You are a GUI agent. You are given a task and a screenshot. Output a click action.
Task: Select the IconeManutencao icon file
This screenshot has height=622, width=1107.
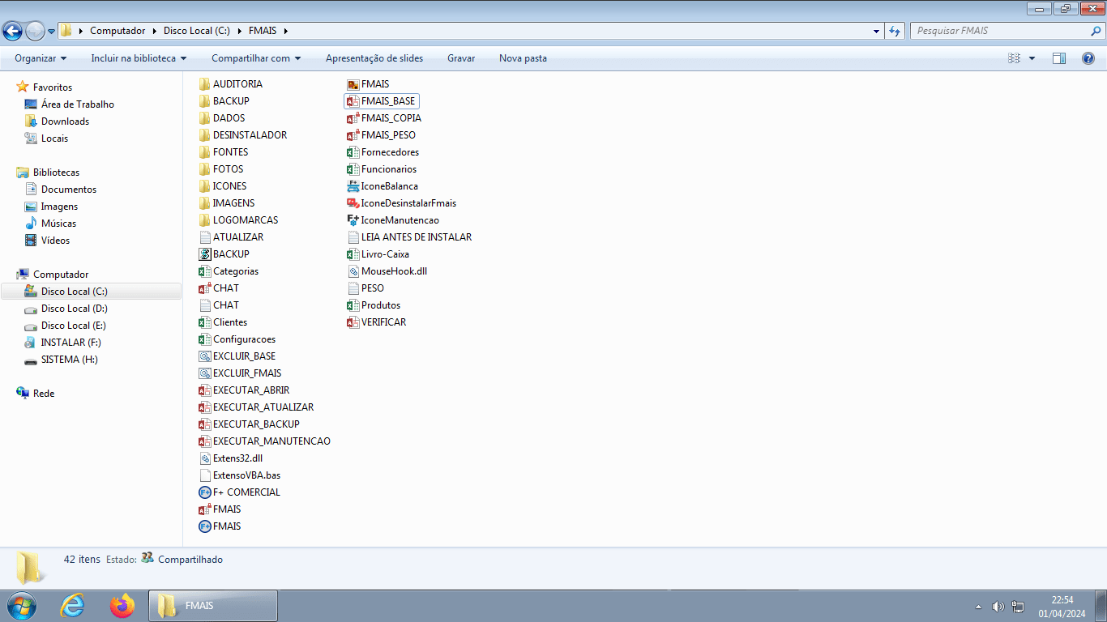pyautogui.click(x=353, y=220)
